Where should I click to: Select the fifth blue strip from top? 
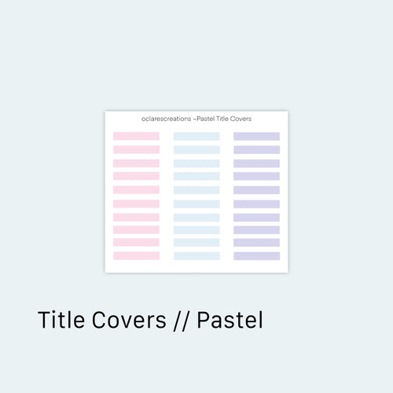[196, 189]
